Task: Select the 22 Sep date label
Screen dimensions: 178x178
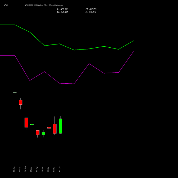Action: 14,169
